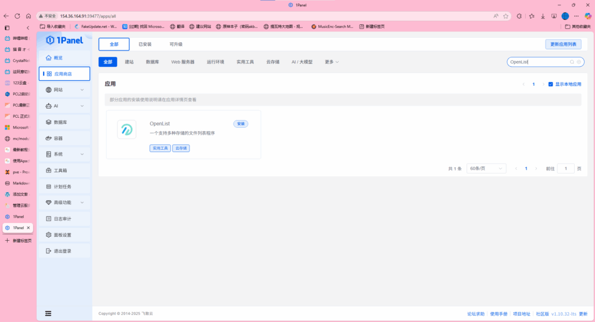This screenshot has width=595, height=322.
Task: Click the 退出登录 logout icon
Action: [49, 251]
